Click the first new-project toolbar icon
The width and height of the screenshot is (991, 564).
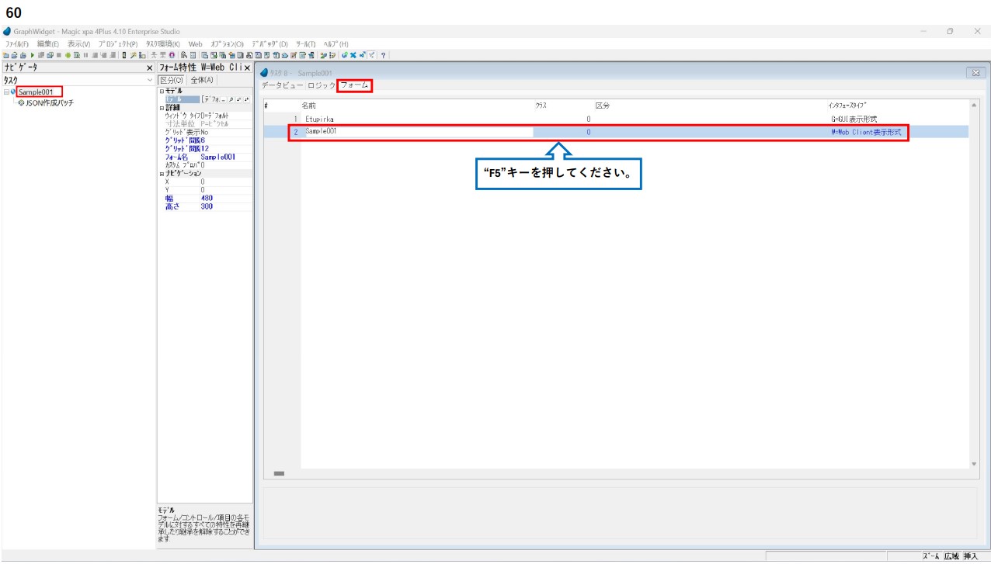pos(5,56)
